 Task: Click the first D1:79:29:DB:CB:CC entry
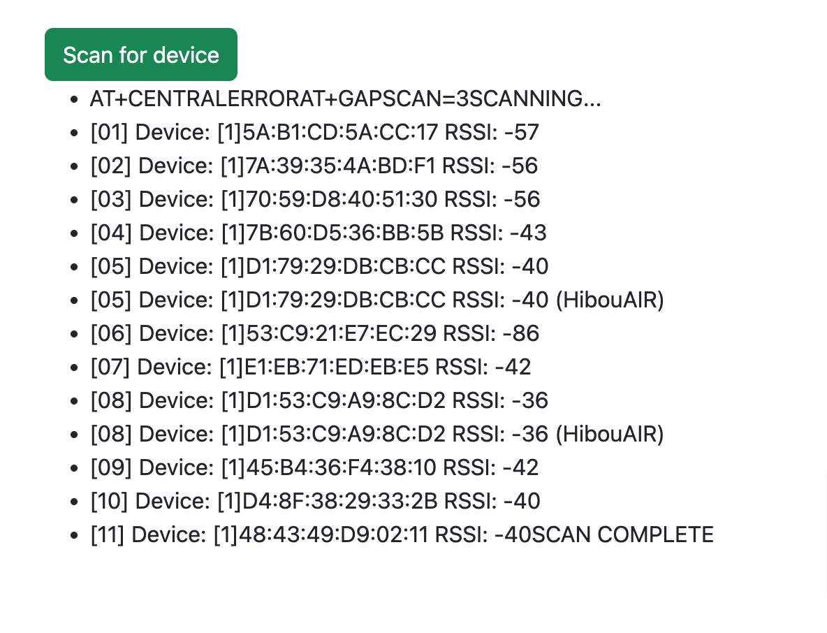[x=319, y=266]
